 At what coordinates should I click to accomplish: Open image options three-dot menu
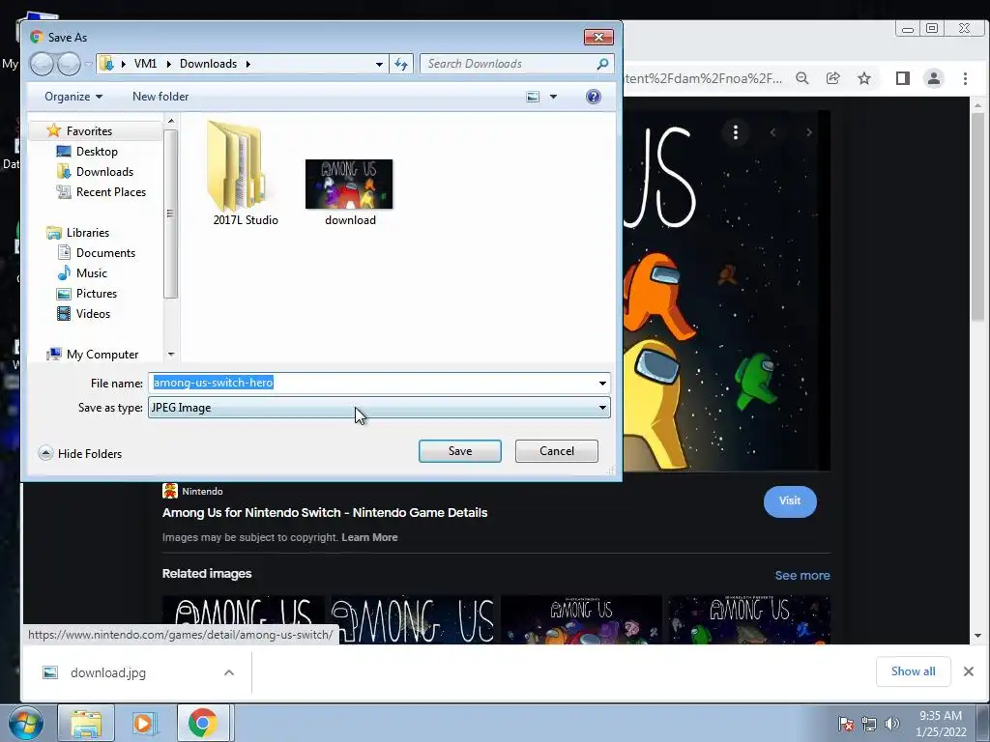pyautogui.click(x=736, y=132)
